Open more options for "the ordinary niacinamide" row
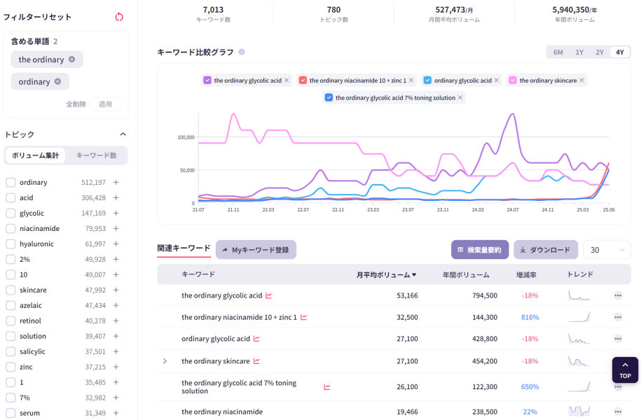This screenshot has width=641, height=420. pos(618,412)
